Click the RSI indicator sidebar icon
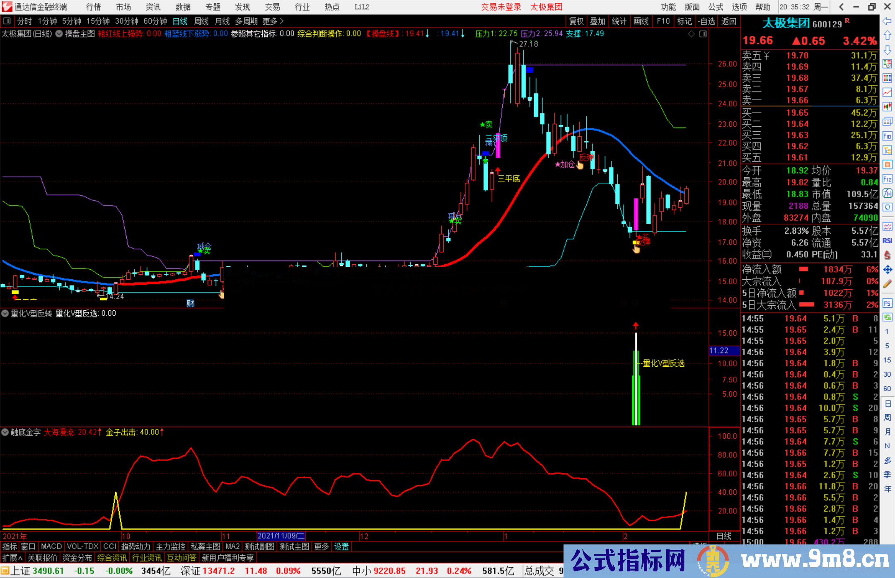Image resolution: width=895 pixels, height=578 pixels. 887,241
